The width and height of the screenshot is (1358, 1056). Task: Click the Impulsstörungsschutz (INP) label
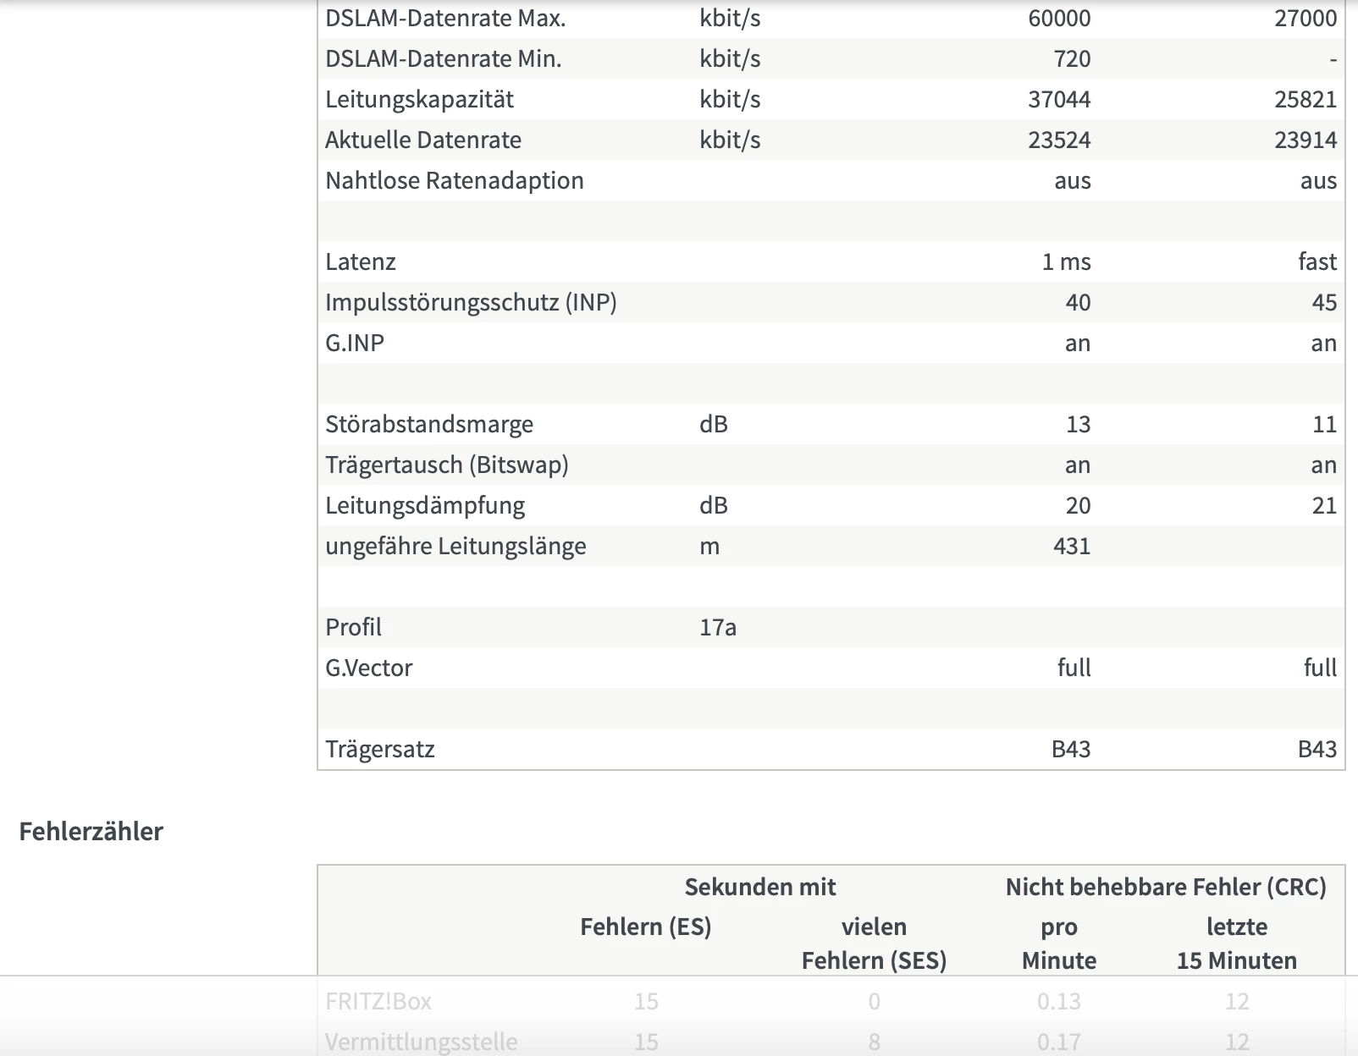click(471, 302)
